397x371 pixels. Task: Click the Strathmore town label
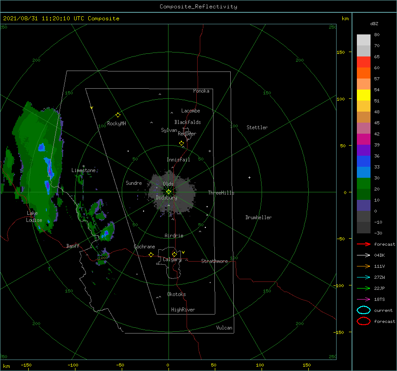pyautogui.click(x=214, y=261)
